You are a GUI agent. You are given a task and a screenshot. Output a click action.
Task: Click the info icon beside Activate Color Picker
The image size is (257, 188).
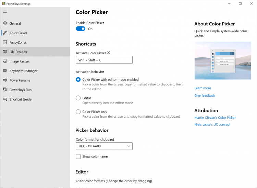109,53
